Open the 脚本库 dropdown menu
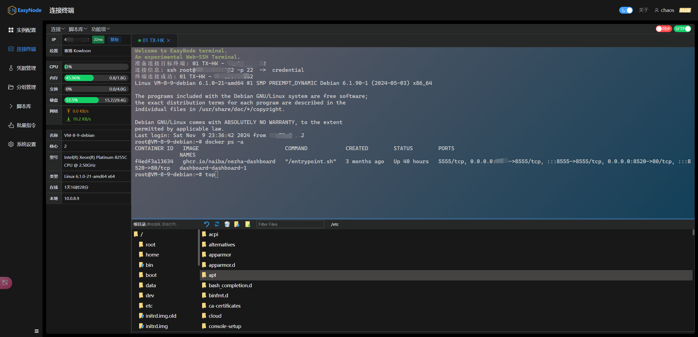This screenshot has width=698, height=337. point(78,29)
